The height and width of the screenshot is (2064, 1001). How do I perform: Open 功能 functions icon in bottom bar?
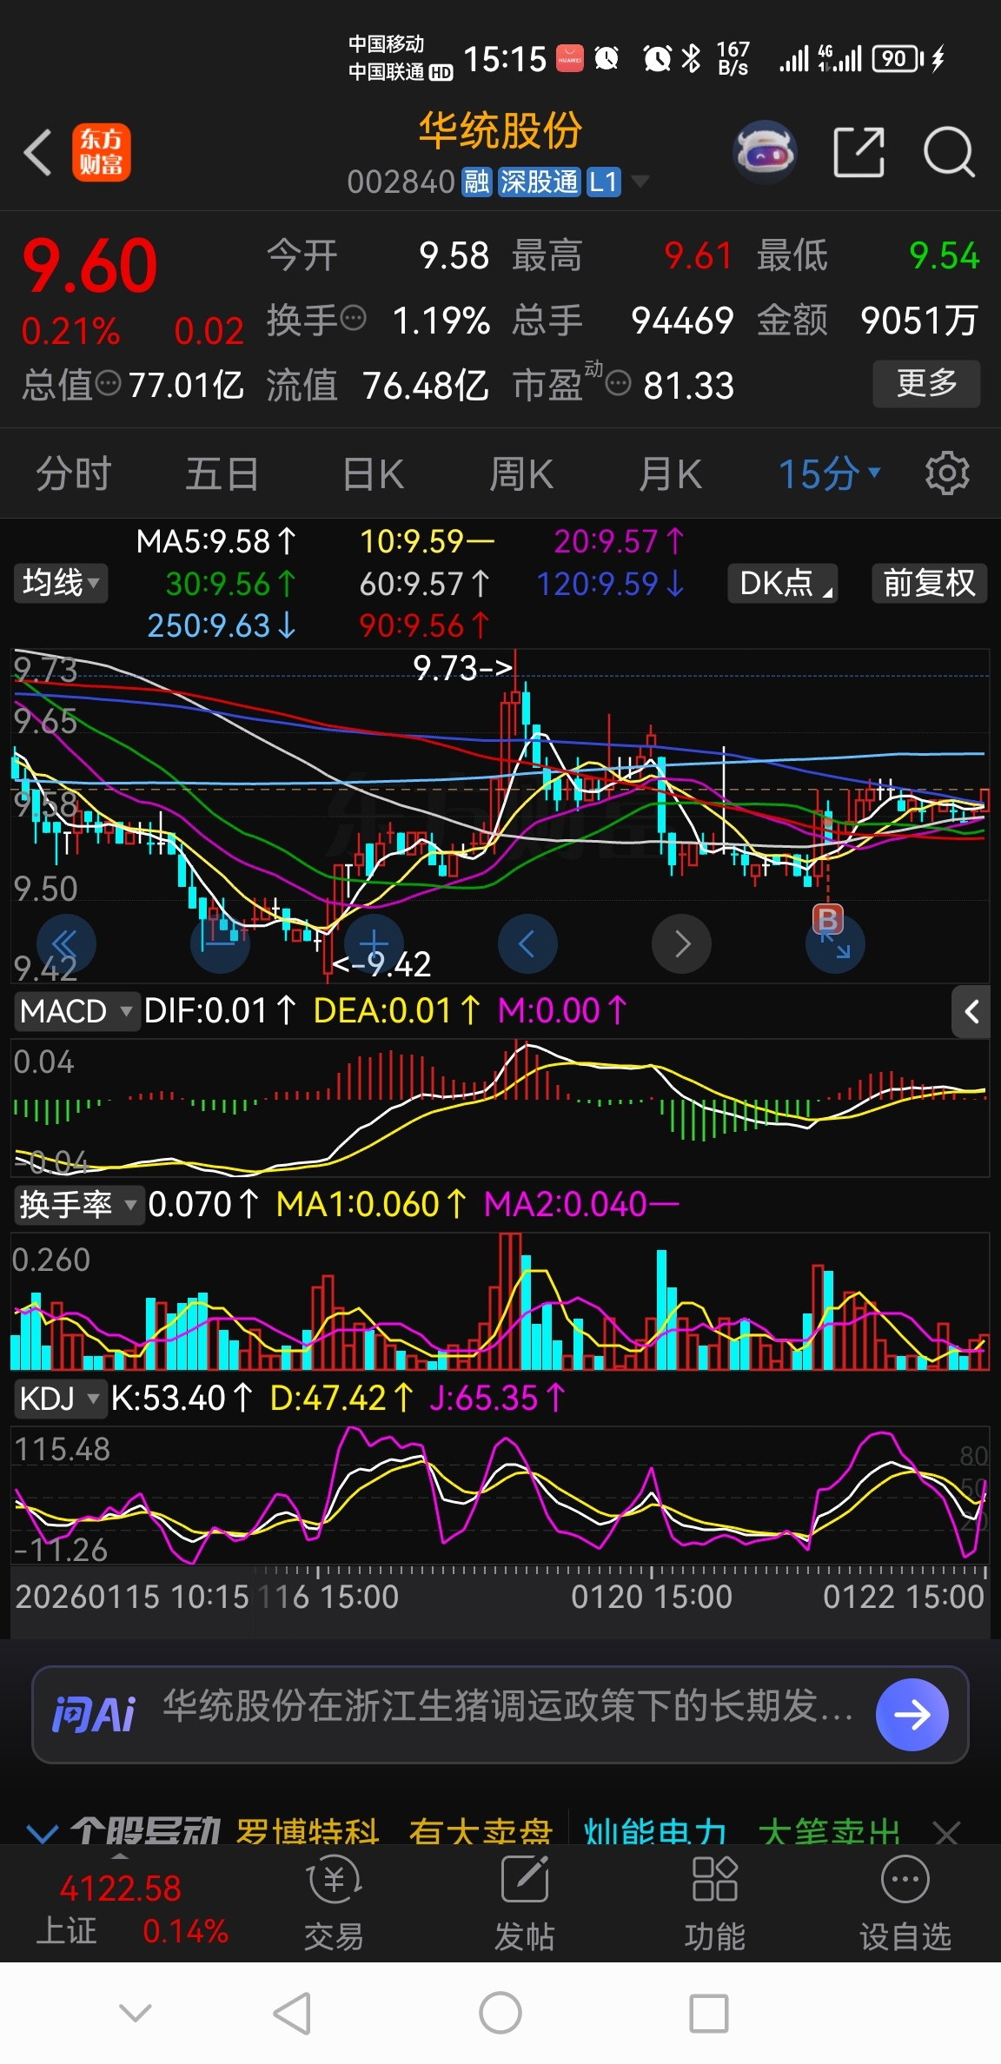[714, 1903]
